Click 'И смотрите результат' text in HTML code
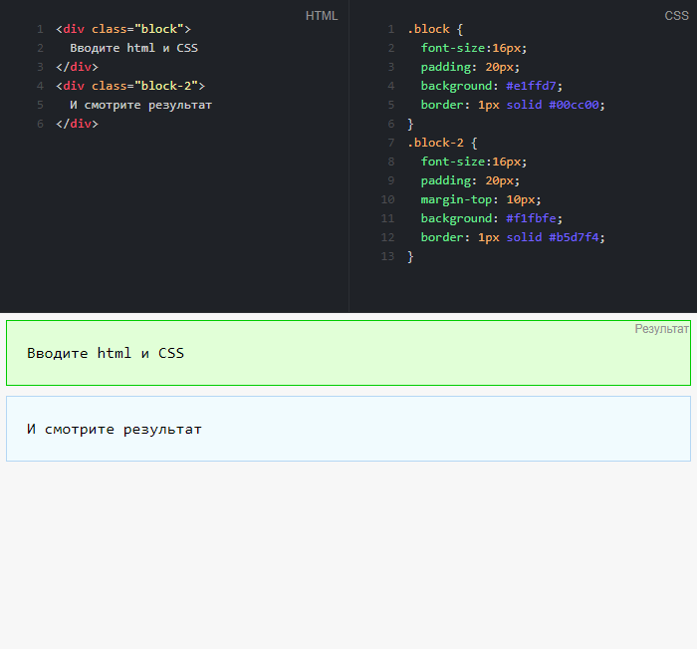 coord(140,105)
